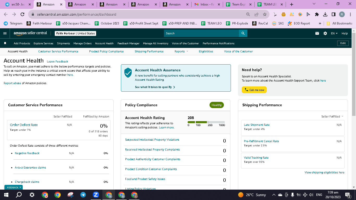Click the Call me now button

(x=254, y=90)
